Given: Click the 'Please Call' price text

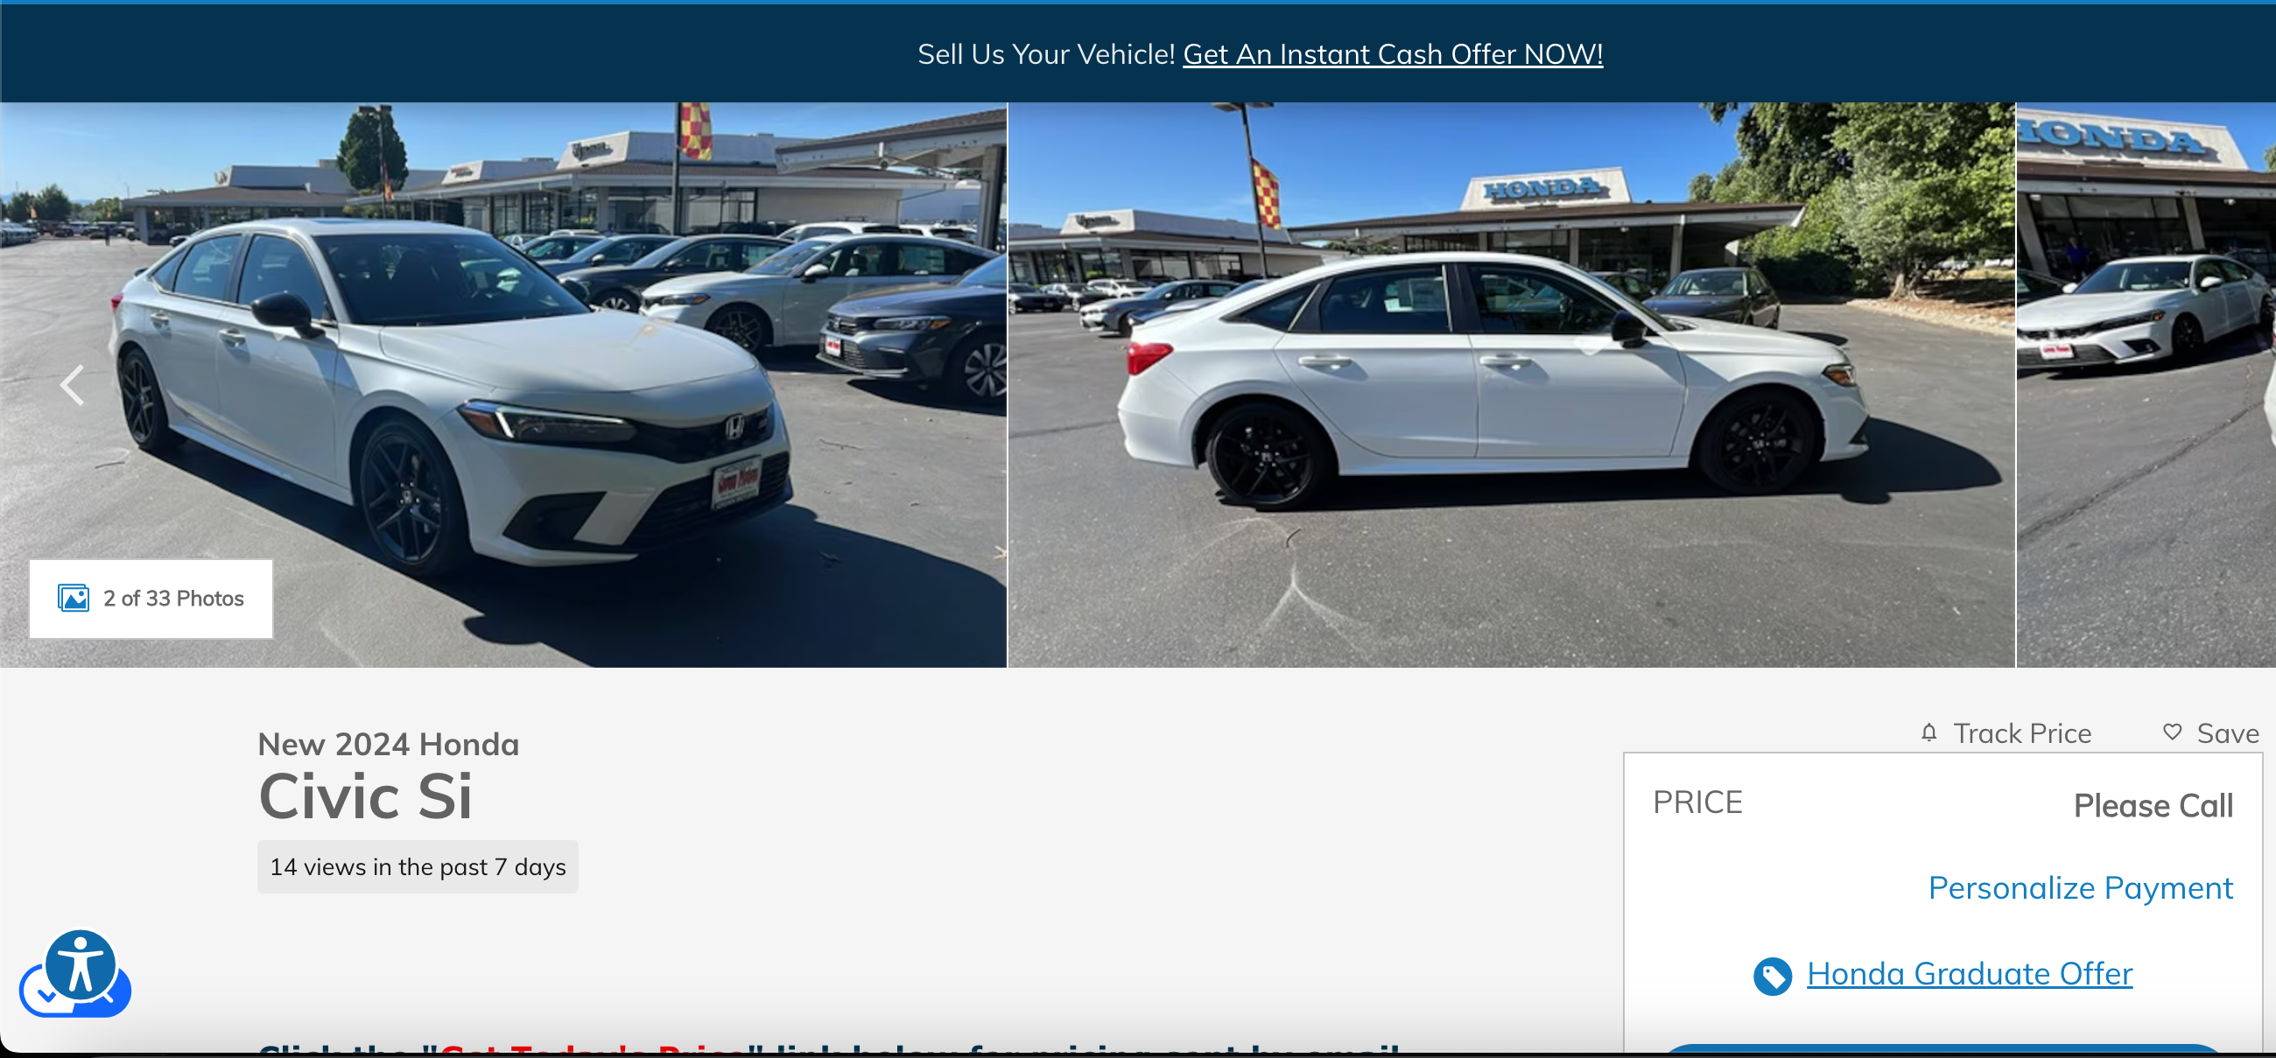Looking at the screenshot, I should click(x=2153, y=805).
